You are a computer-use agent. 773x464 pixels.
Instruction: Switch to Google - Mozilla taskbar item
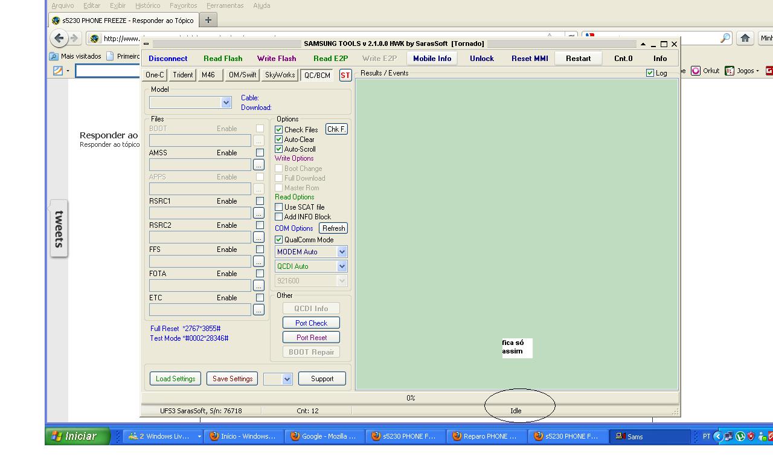pyautogui.click(x=324, y=436)
